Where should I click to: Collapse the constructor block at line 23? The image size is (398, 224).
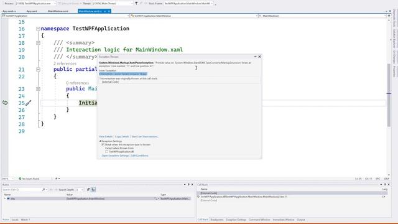(38, 89)
